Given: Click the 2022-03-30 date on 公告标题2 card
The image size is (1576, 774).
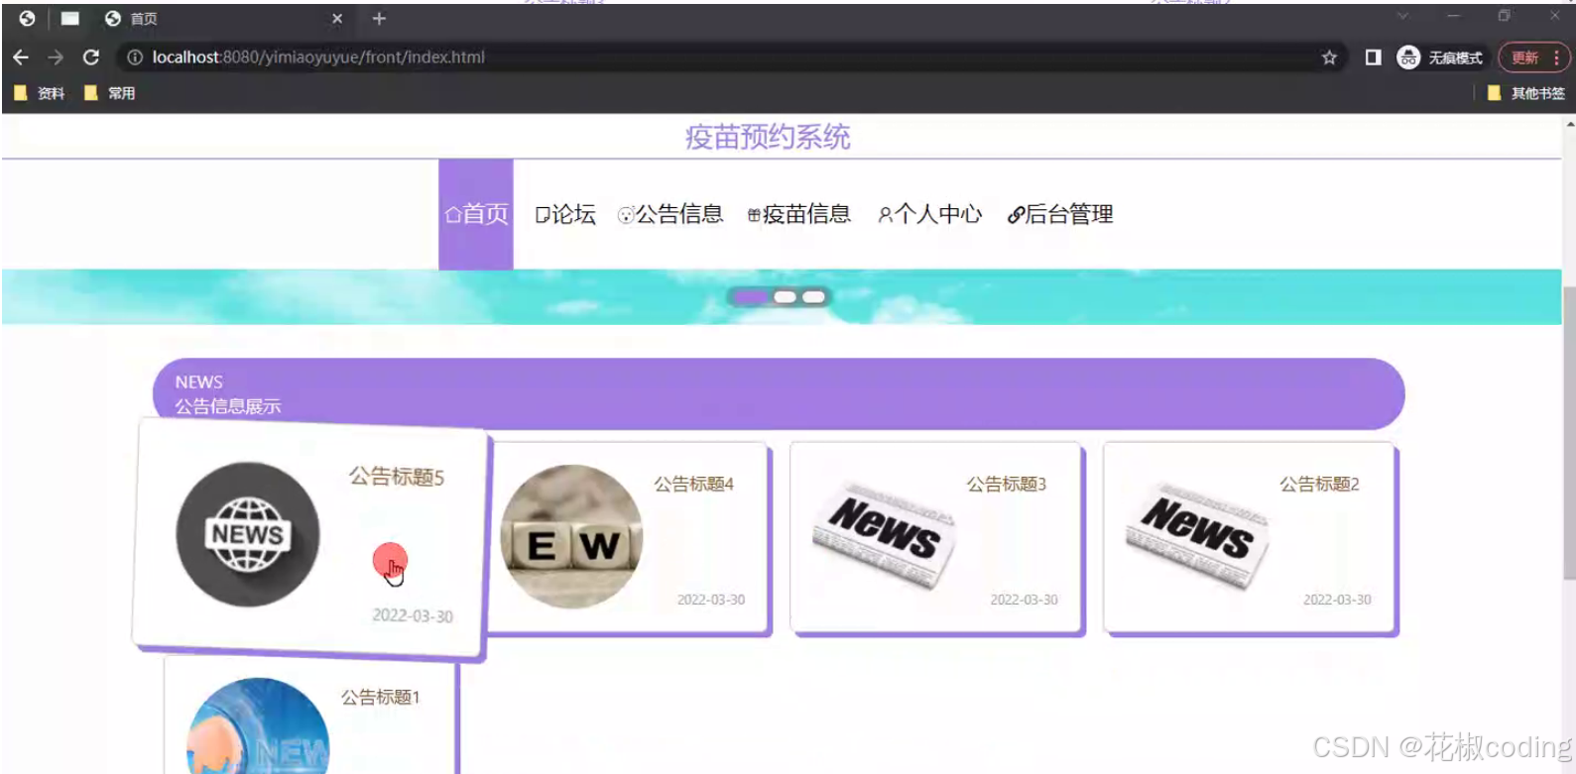Looking at the screenshot, I should click(x=1337, y=600).
